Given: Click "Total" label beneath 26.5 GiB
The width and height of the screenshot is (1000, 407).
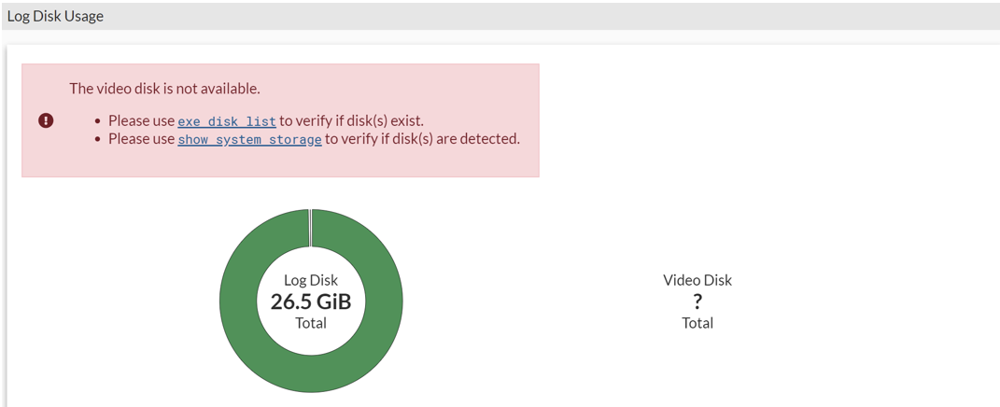Looking at the screenshot, I should click(311, 323).
